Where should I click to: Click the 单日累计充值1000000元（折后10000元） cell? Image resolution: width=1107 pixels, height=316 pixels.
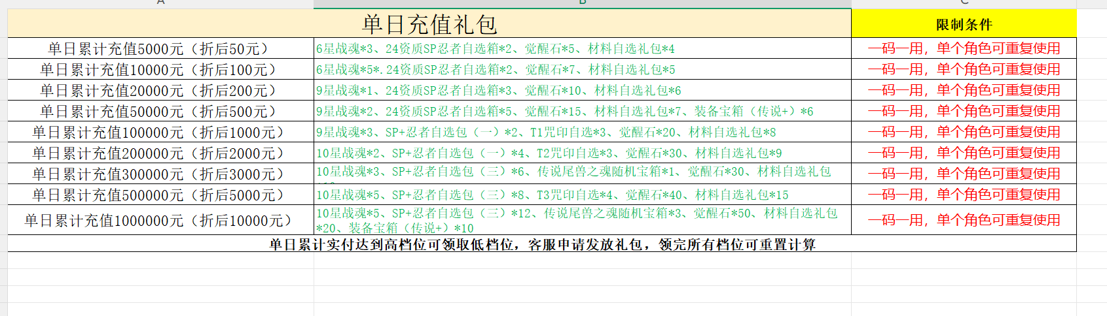[160, 221]
